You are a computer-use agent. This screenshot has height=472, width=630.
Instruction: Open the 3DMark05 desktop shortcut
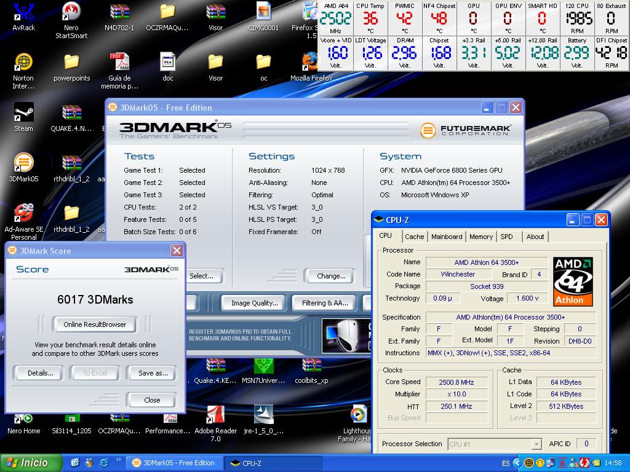23,167
